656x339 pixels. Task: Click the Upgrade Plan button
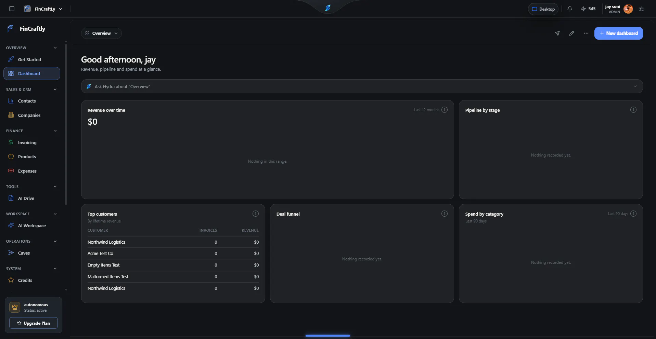[34, 323]
